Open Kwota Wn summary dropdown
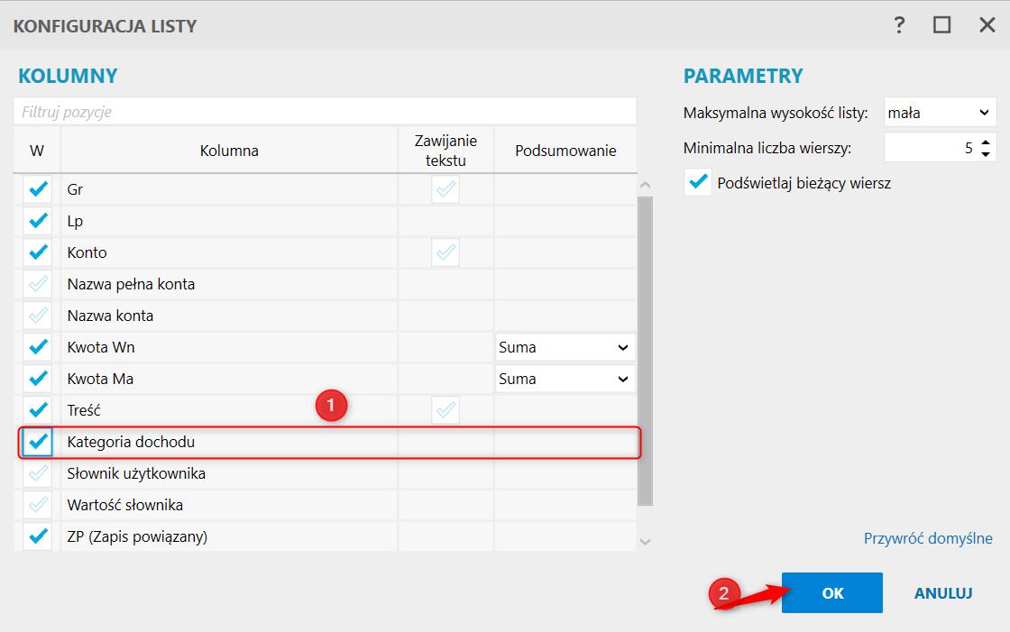 (x=565, y=347)
